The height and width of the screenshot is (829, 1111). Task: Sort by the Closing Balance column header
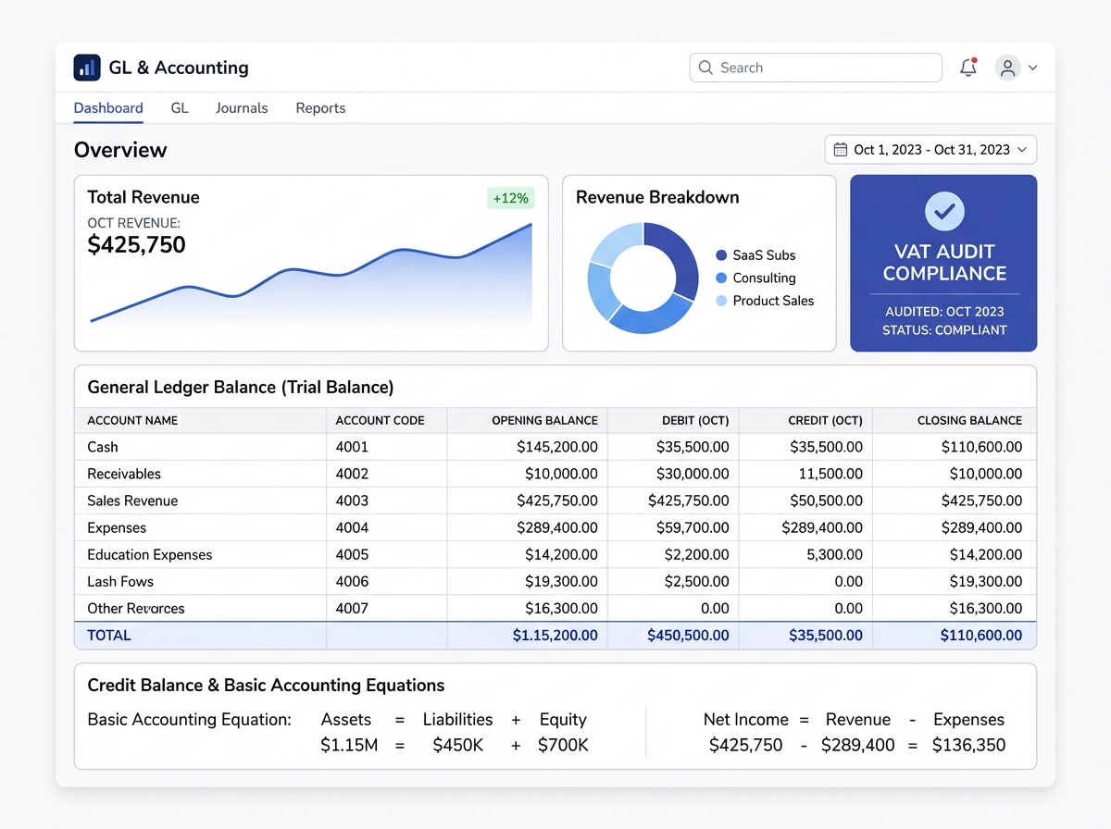pyautogui.click(x=969, y=420)
